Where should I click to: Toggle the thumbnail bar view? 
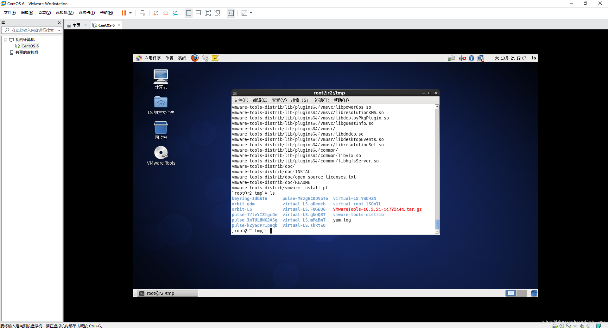pyautogui.click(x=198, y=13)
